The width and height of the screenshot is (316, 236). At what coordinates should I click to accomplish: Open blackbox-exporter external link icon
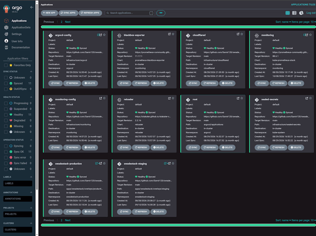coord(169,34)
